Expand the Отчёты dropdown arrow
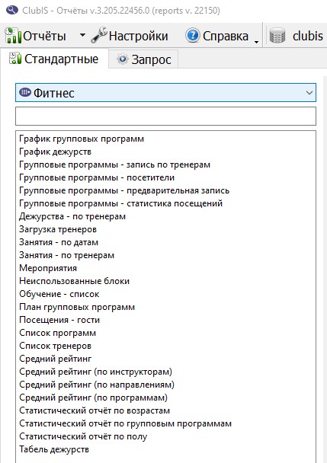327x463 pixels. (x=83, y=36)
